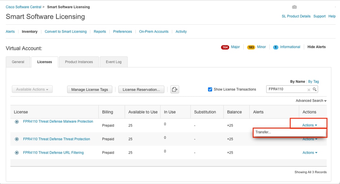Image resolution: width=340 pixels, height=184 pixels.
Task: Click Showing All 3 Records text
Action: (x=310, y=172)
